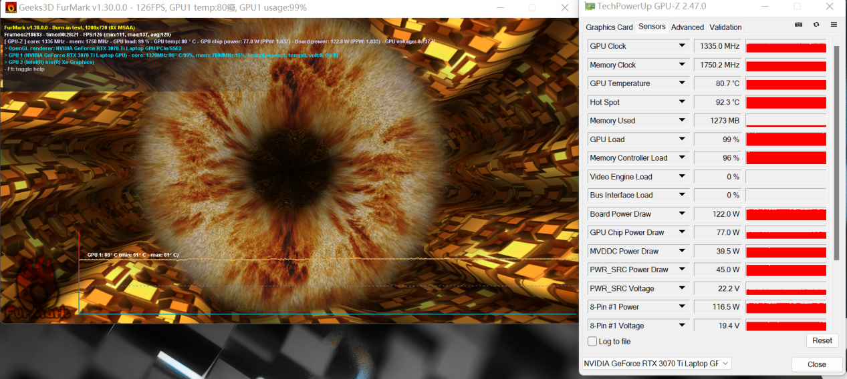The width and height of the screenshot is (847, 379).
Task: Click the Memory Clock value 1750.2 MHz
Action: point(718,65)
